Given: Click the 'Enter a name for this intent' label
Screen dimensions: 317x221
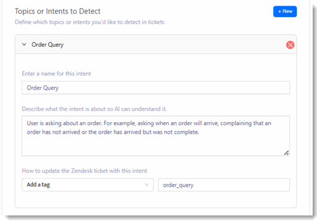Looking at the screenshot, I should [x=57, y=74].
